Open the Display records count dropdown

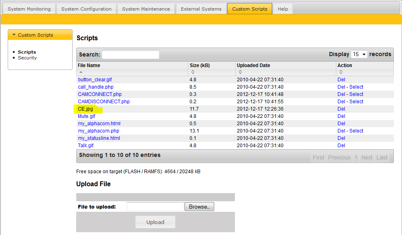(x=359, y=54)
